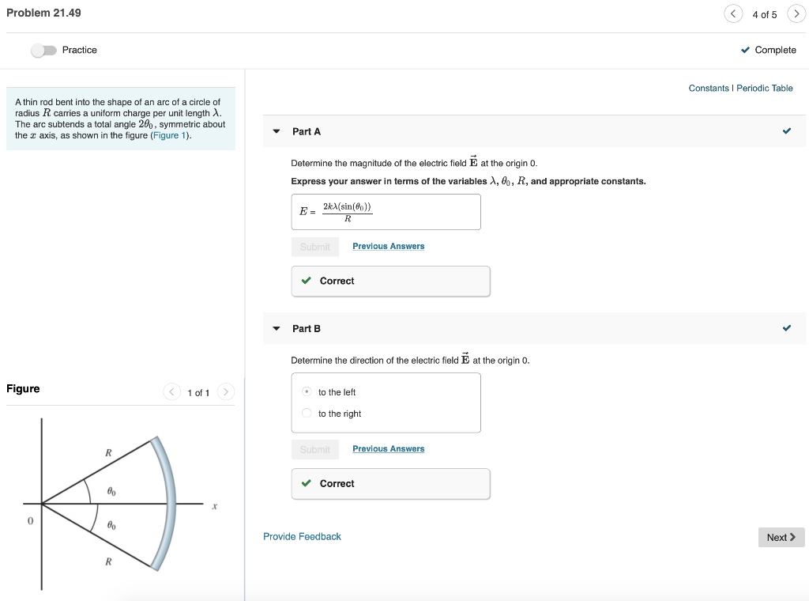Click the previous figure navigation arrow
Image resolution: width=809 pixels, height=601 pixels.
[x=171, y=391]
